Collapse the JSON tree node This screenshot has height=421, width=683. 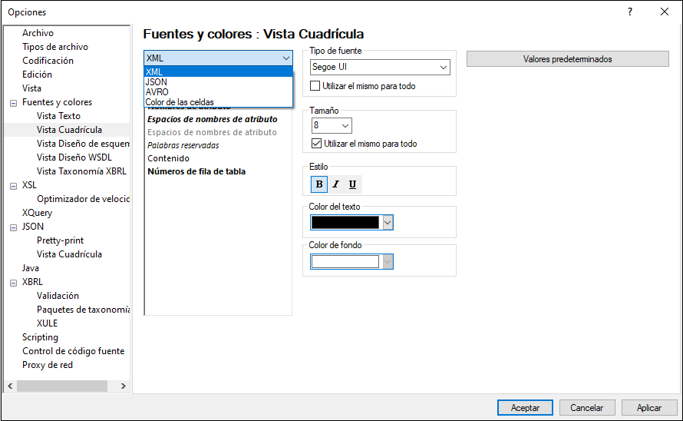coord(14,227)
